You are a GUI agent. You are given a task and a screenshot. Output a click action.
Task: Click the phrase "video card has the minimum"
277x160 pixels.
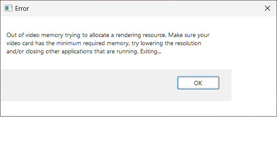pyautogui.click(x=44, y=43)
